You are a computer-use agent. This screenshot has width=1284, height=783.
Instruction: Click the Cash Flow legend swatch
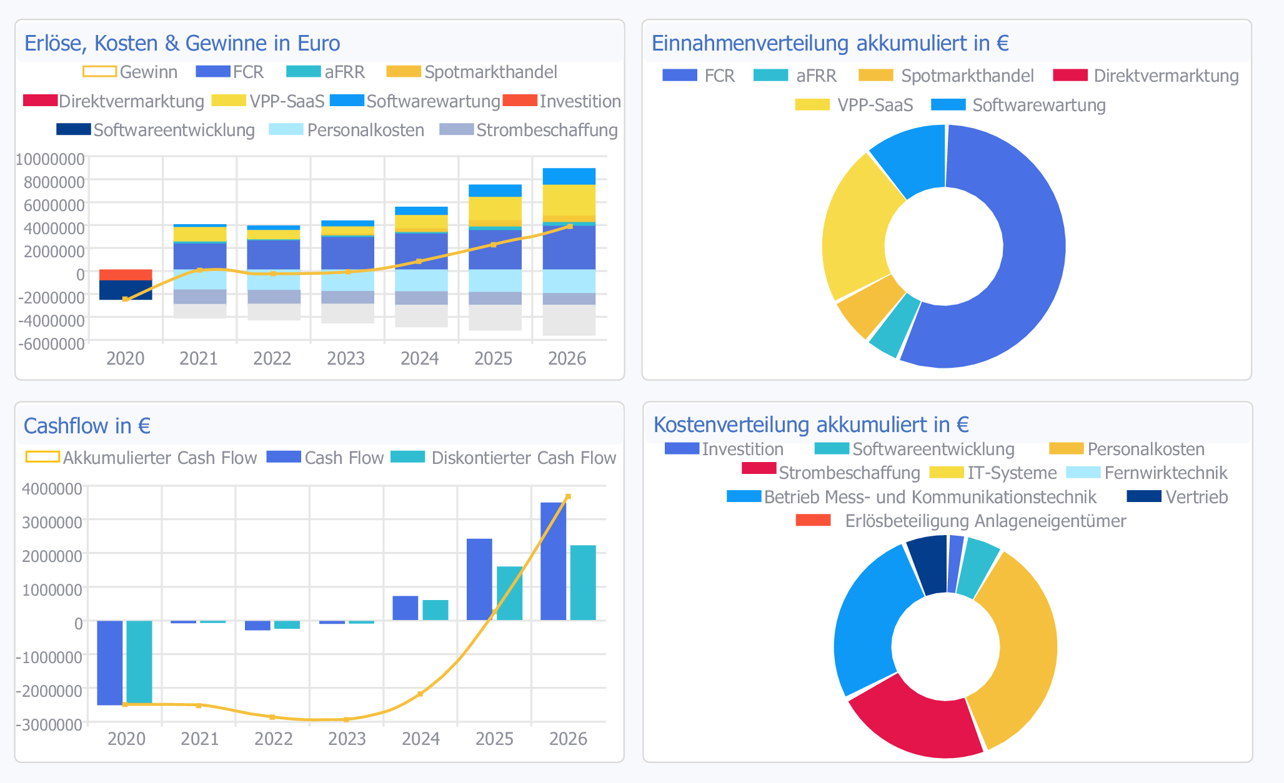pos(284,457)
